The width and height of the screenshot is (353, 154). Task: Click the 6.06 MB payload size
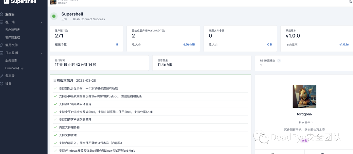click(189, 44)
